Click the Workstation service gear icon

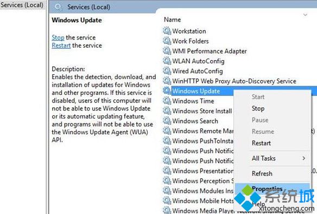(167, 31)
